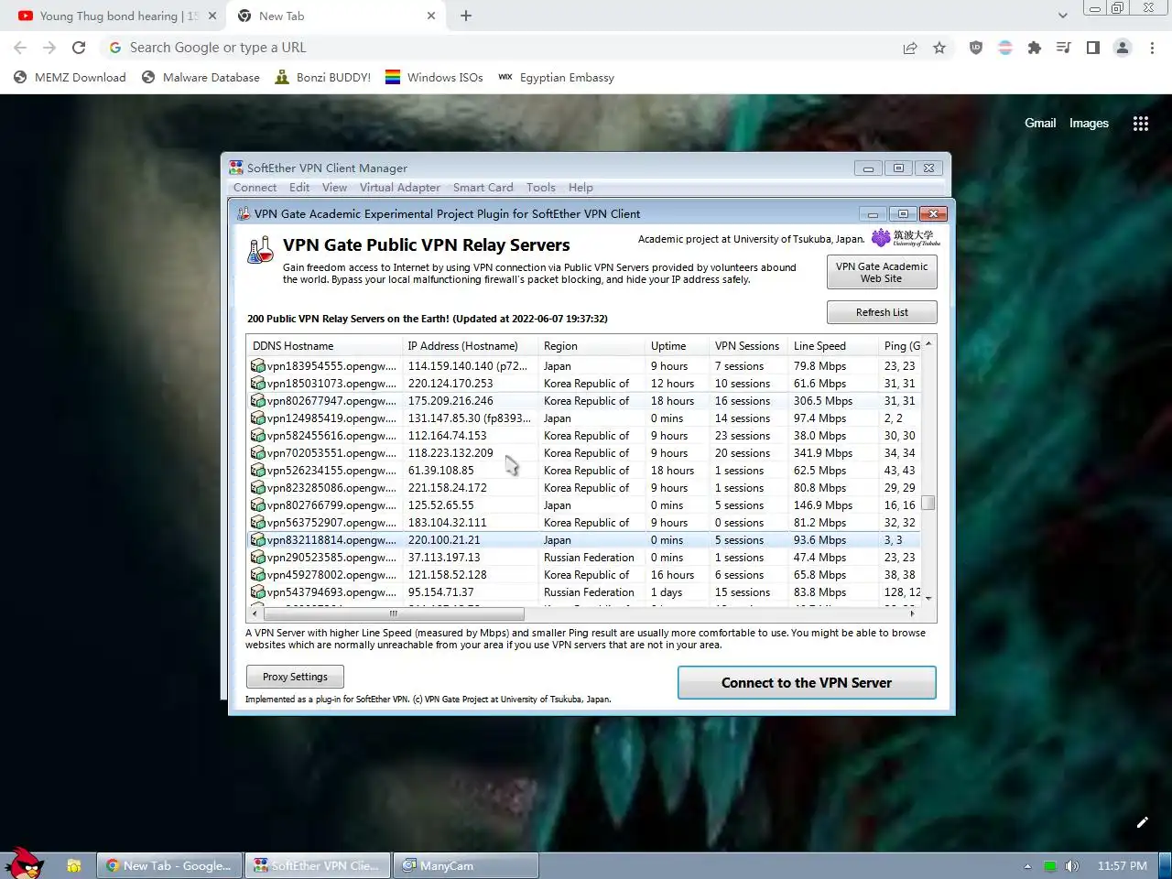
Task: Click the server list scroll right arrow
Action: pos(913,613)
